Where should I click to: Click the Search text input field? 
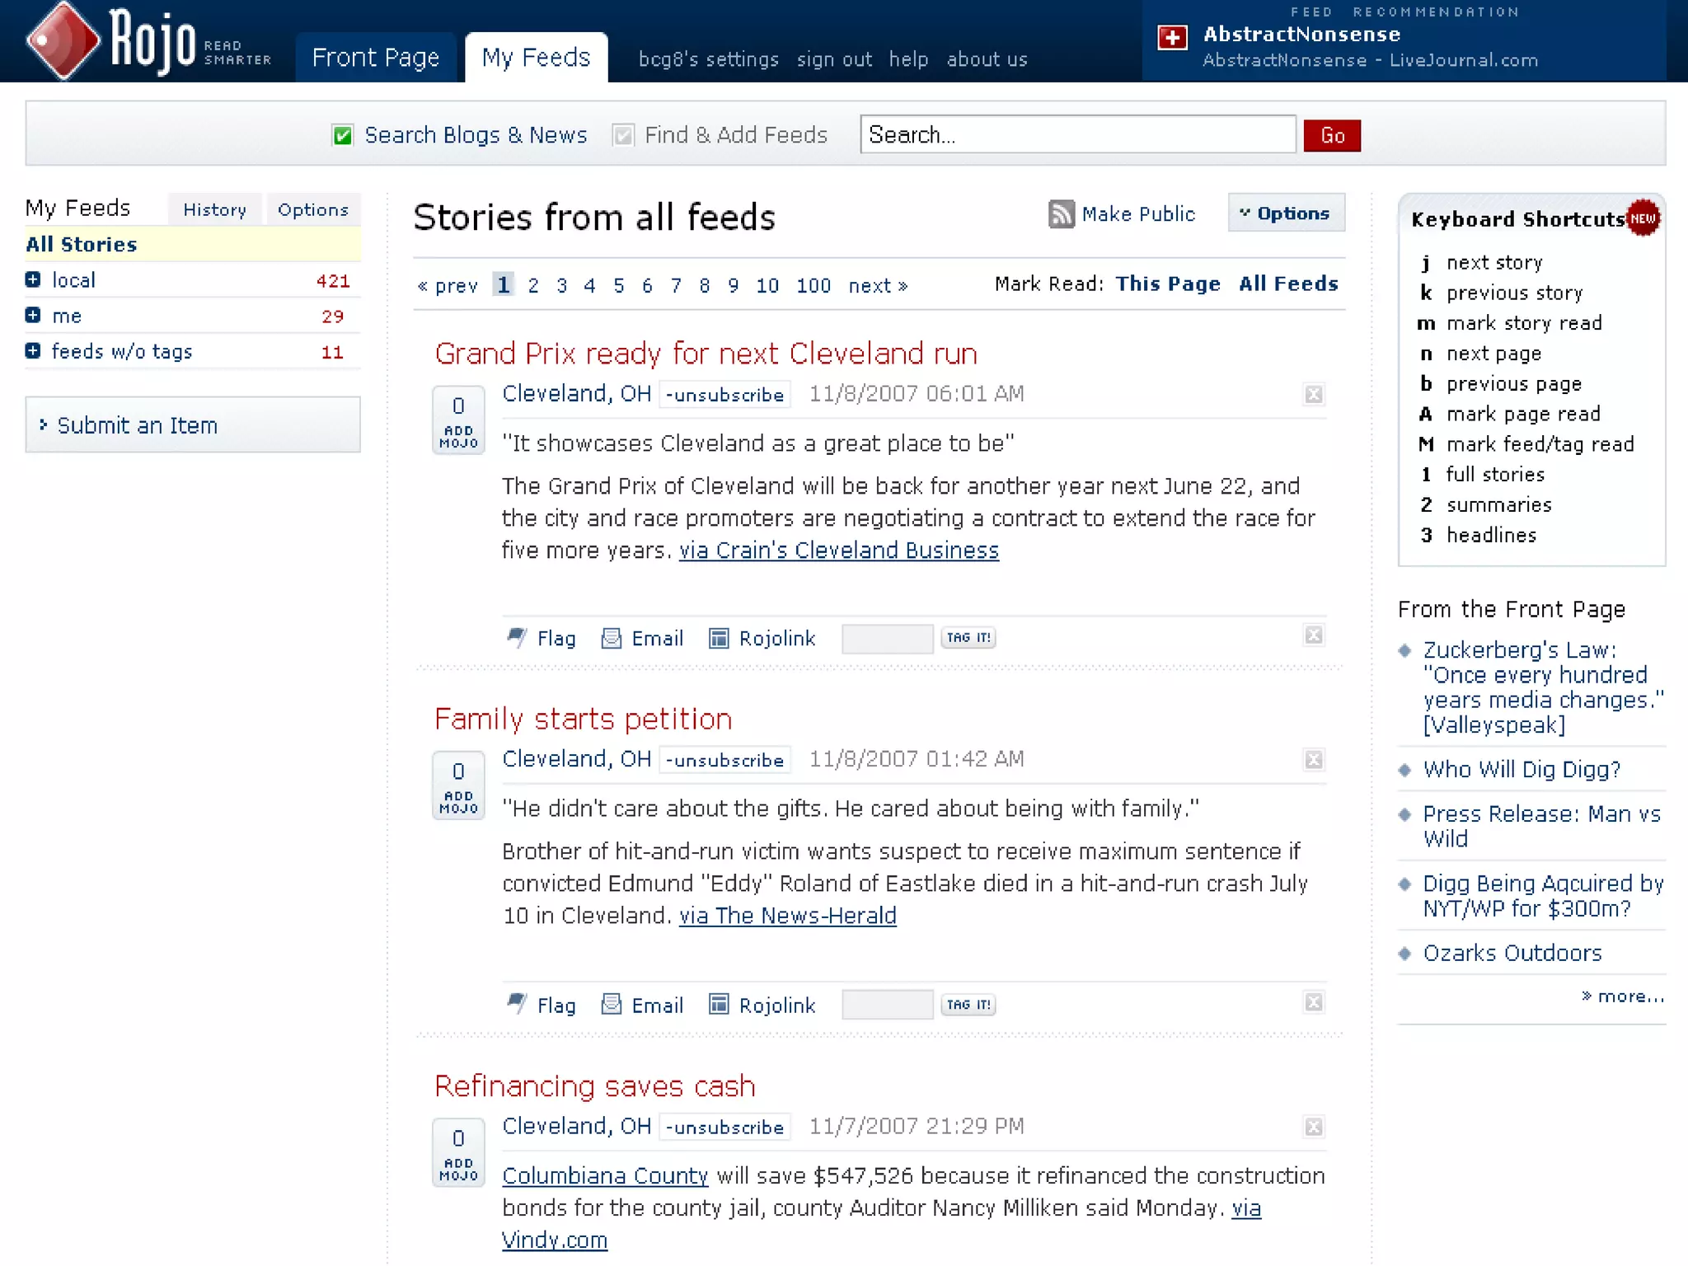(1076, 134)
